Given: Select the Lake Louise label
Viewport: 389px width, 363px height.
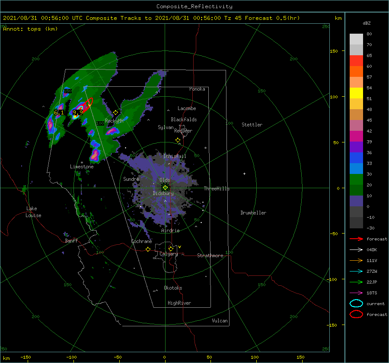Looking at the screenshot, I should [x=33, y=212].
